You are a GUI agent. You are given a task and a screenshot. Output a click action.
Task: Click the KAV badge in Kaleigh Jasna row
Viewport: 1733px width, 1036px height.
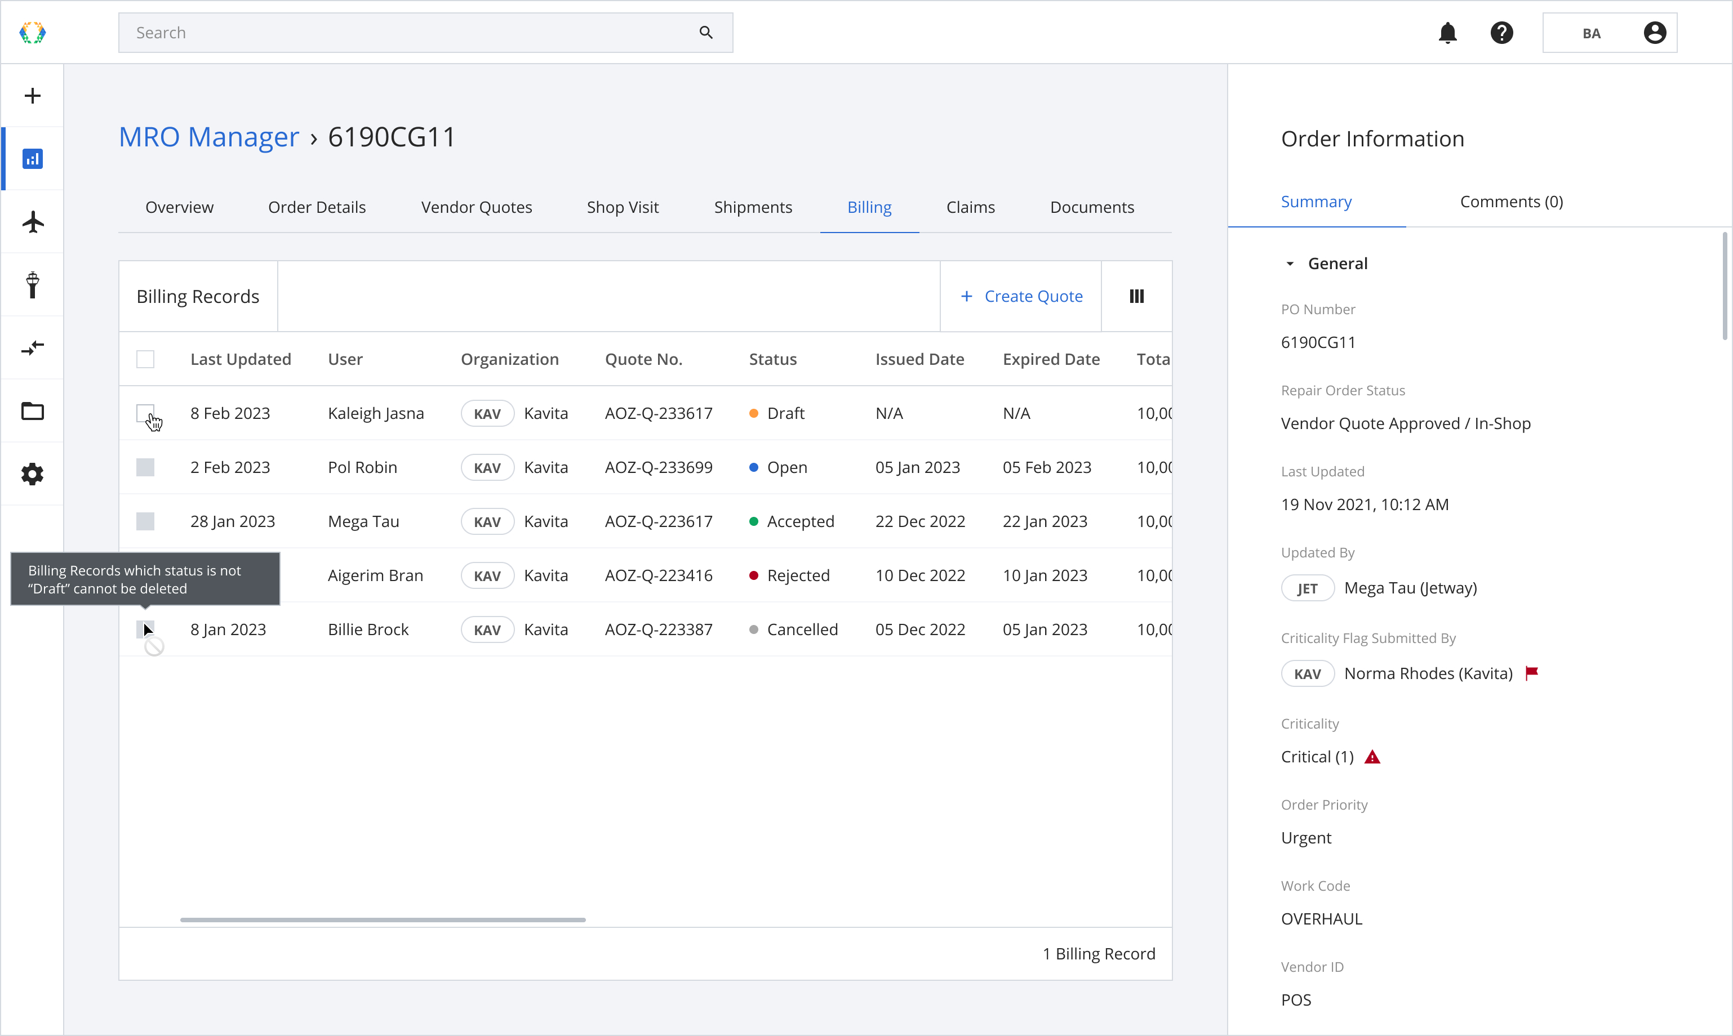(x=487, y=413)
